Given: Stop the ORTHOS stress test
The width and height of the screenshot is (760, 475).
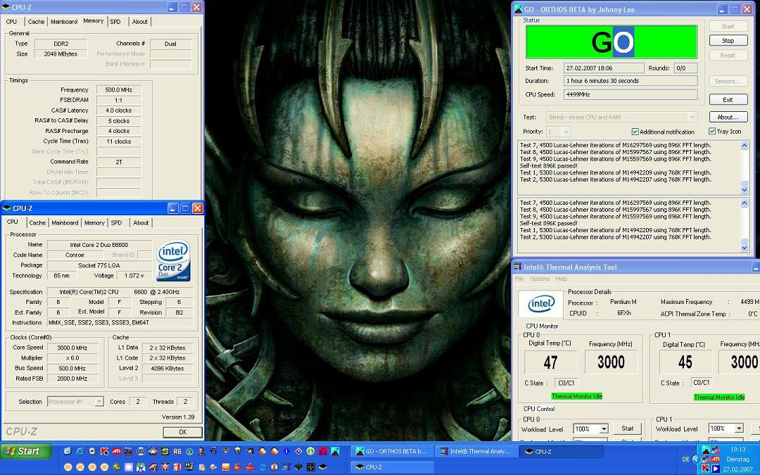Looking at the screenshot, I should tap(728, 41).
